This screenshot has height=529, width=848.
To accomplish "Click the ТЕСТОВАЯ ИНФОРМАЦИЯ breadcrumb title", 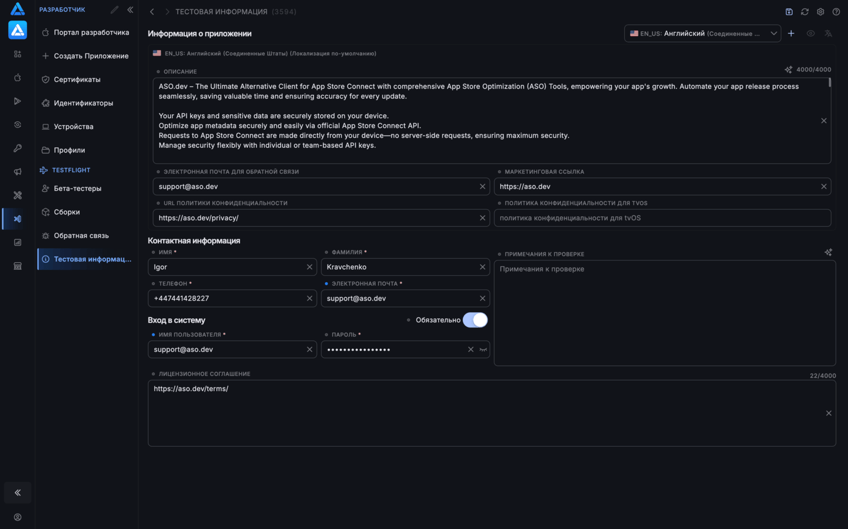I will tap(221, 12).
